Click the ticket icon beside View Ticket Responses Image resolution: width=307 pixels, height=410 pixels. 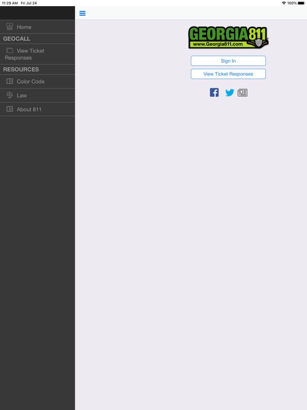coord(10,50)
